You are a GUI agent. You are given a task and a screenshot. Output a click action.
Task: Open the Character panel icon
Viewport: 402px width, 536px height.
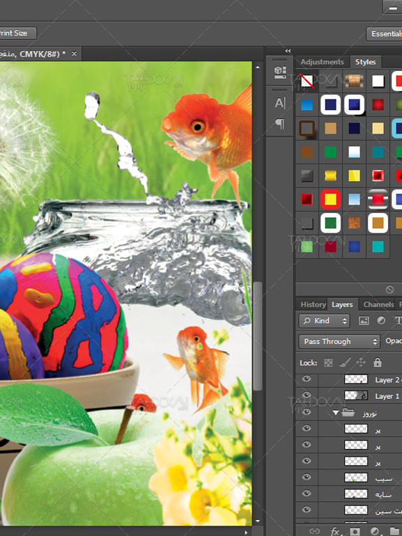pos(280,103)
